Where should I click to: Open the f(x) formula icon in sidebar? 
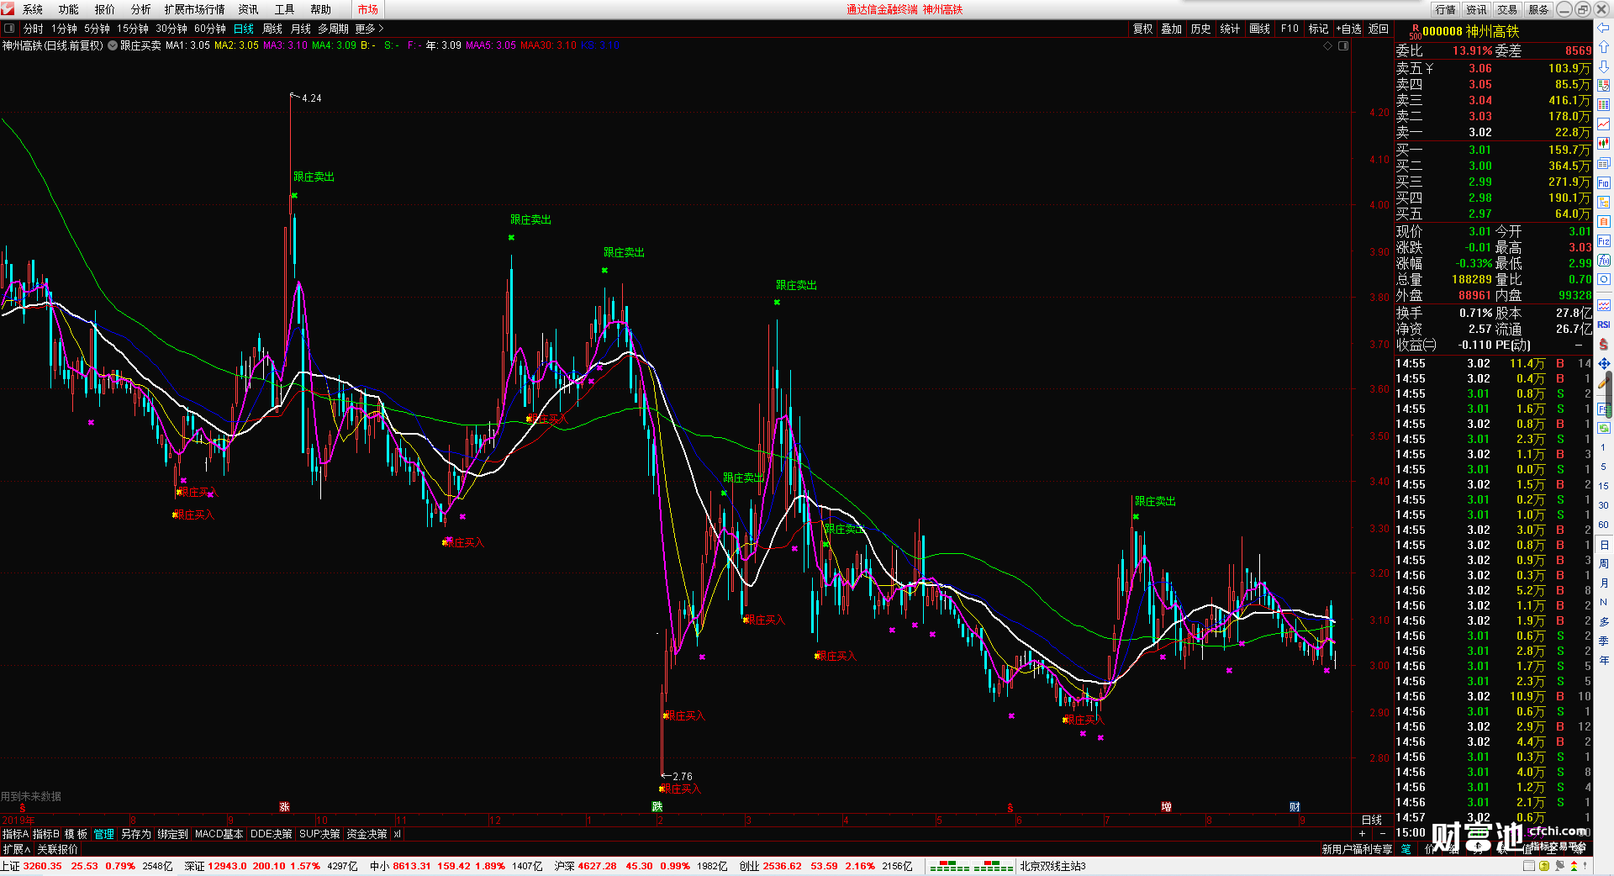(1604, 261)
